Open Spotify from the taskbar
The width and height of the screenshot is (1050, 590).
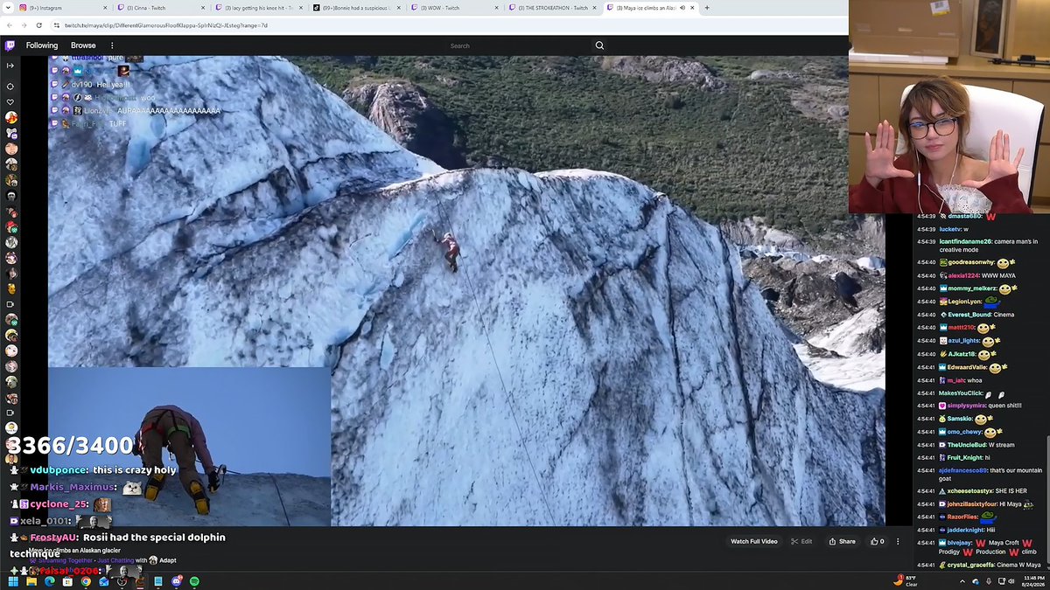click(194, 581)
